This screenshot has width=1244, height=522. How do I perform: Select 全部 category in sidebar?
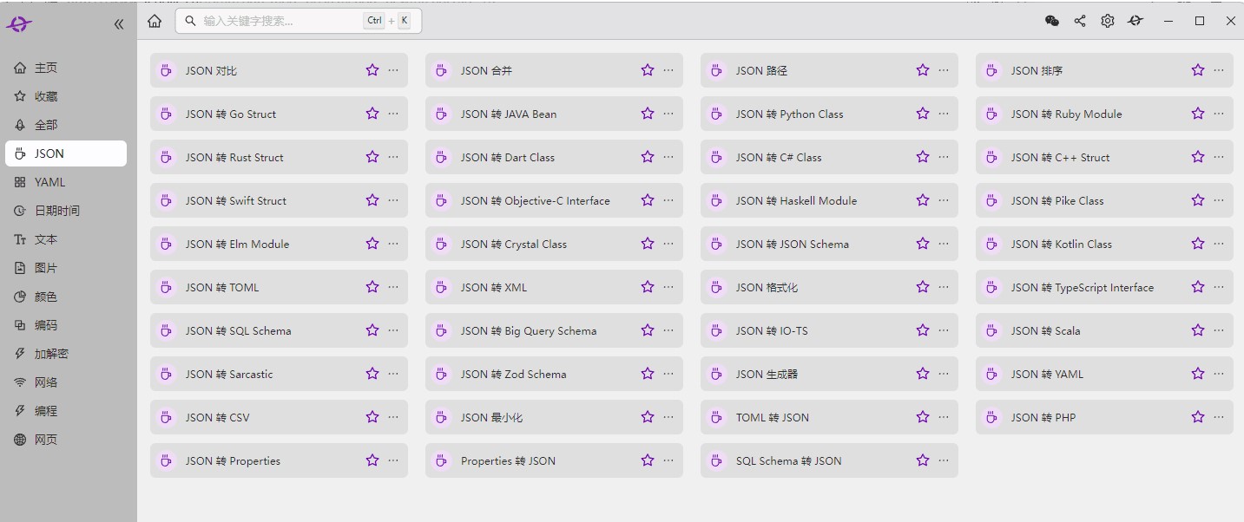(x=66, y=125)
